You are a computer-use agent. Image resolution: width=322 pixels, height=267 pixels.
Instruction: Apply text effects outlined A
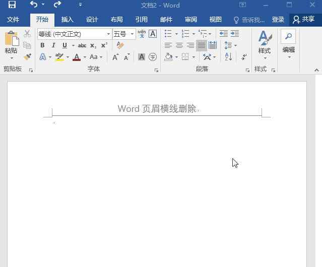[42, 57]
